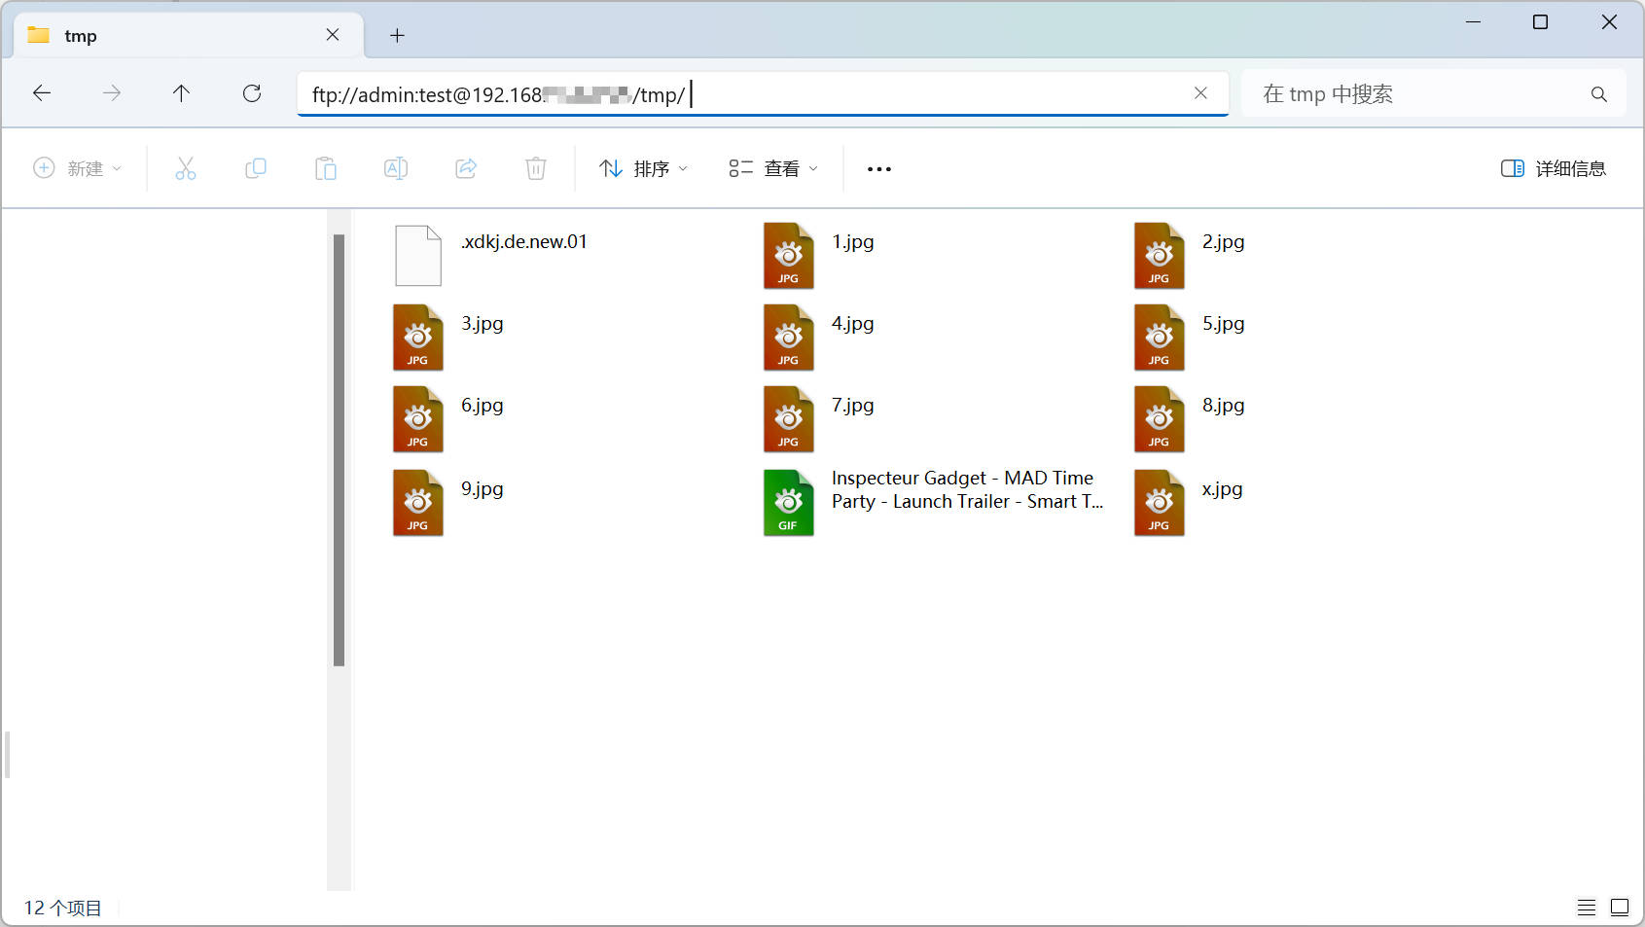Viewport: 1645px width, 927px height.
Task: Go up one folder level
Action: pos(181,93)
